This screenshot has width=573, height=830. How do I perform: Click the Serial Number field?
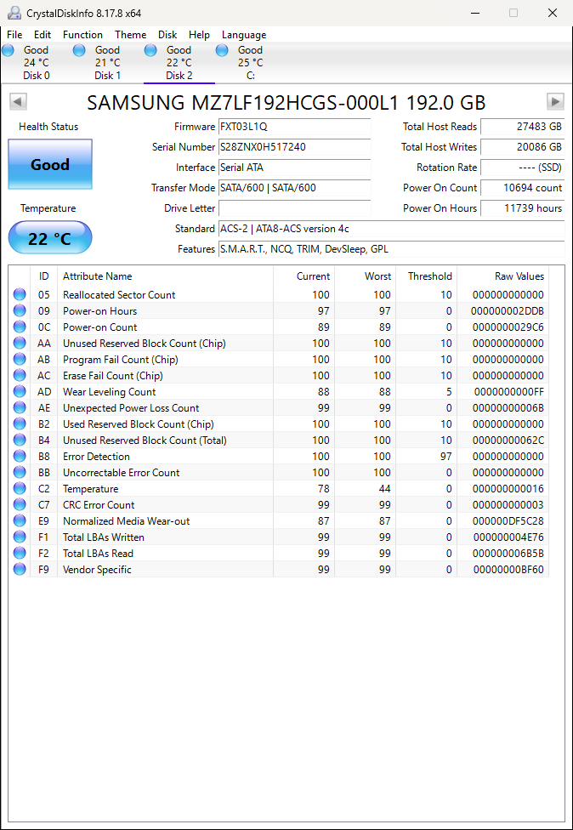294,147
